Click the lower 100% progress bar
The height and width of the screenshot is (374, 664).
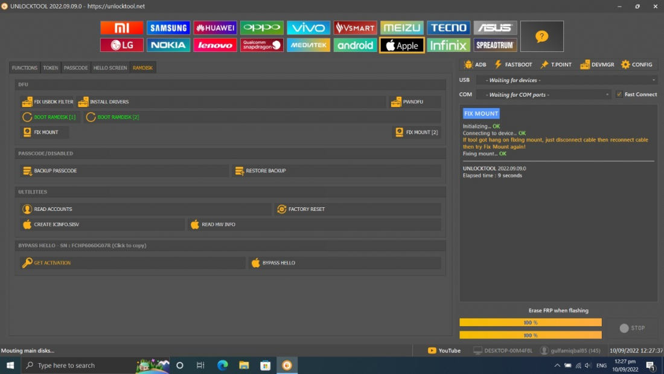tap(530, 335)
